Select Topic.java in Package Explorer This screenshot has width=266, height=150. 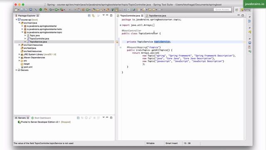coord(35,35)
